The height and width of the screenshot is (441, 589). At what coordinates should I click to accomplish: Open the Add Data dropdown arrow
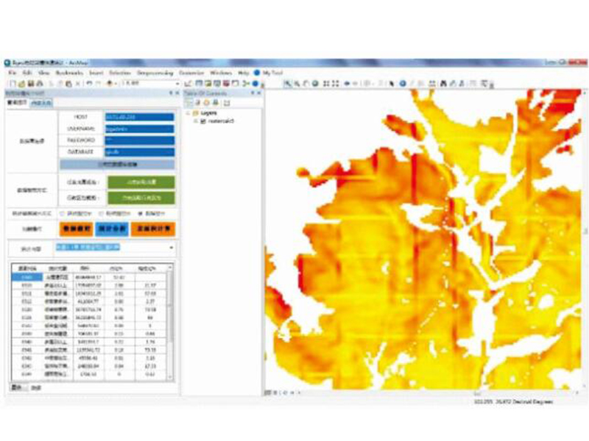point(116,83)
